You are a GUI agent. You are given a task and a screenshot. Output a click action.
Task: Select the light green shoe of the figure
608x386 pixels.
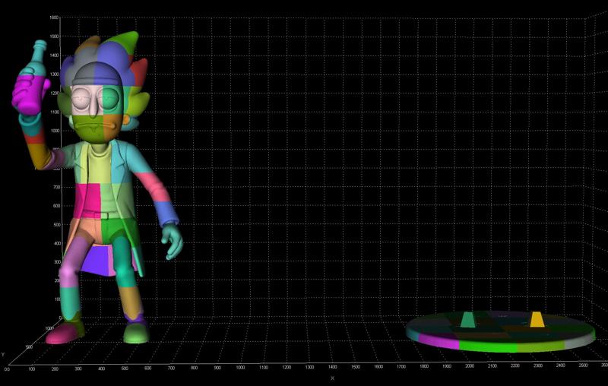click(x=136, y=334)
